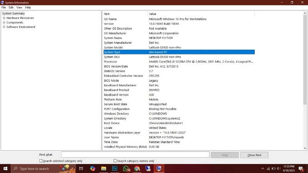Image resolution: width=308 pixels, height=173 pixels.
Task: Select the User Name row
Action: (x=179, y=138)
